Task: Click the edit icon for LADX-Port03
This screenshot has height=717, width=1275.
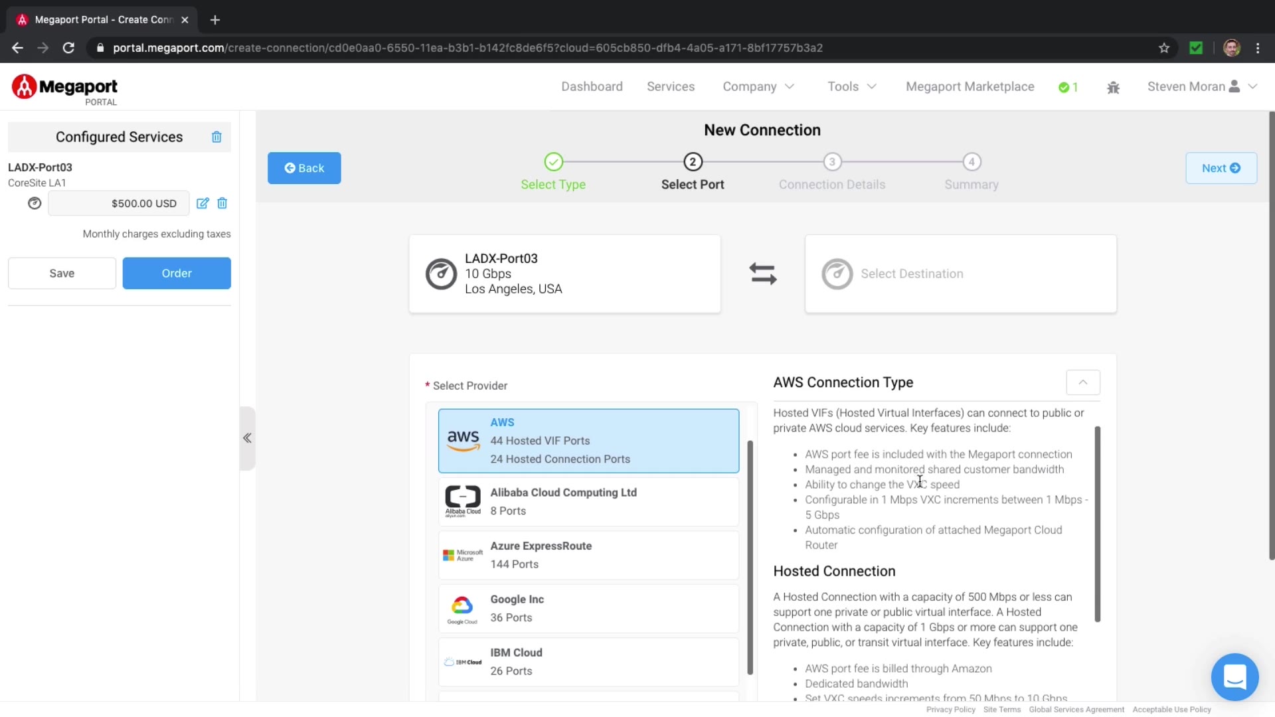Action: click(x=203, y=203)
